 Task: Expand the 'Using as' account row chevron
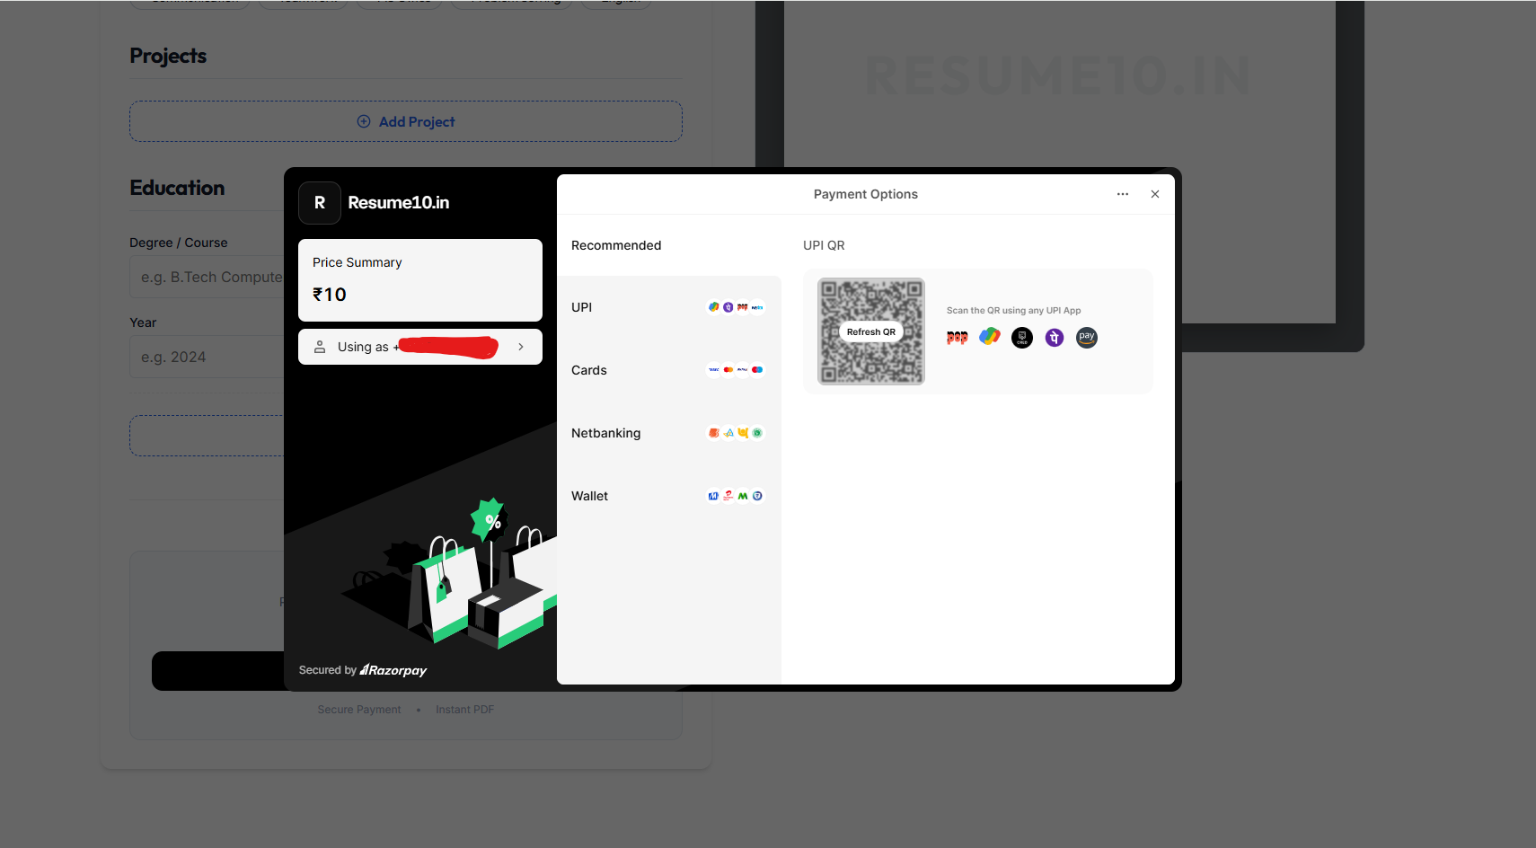[x=521, y=347]
